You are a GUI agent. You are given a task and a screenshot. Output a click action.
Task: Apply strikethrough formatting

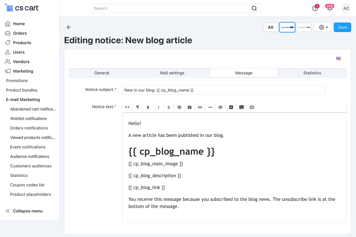click(x=169, y=107)
